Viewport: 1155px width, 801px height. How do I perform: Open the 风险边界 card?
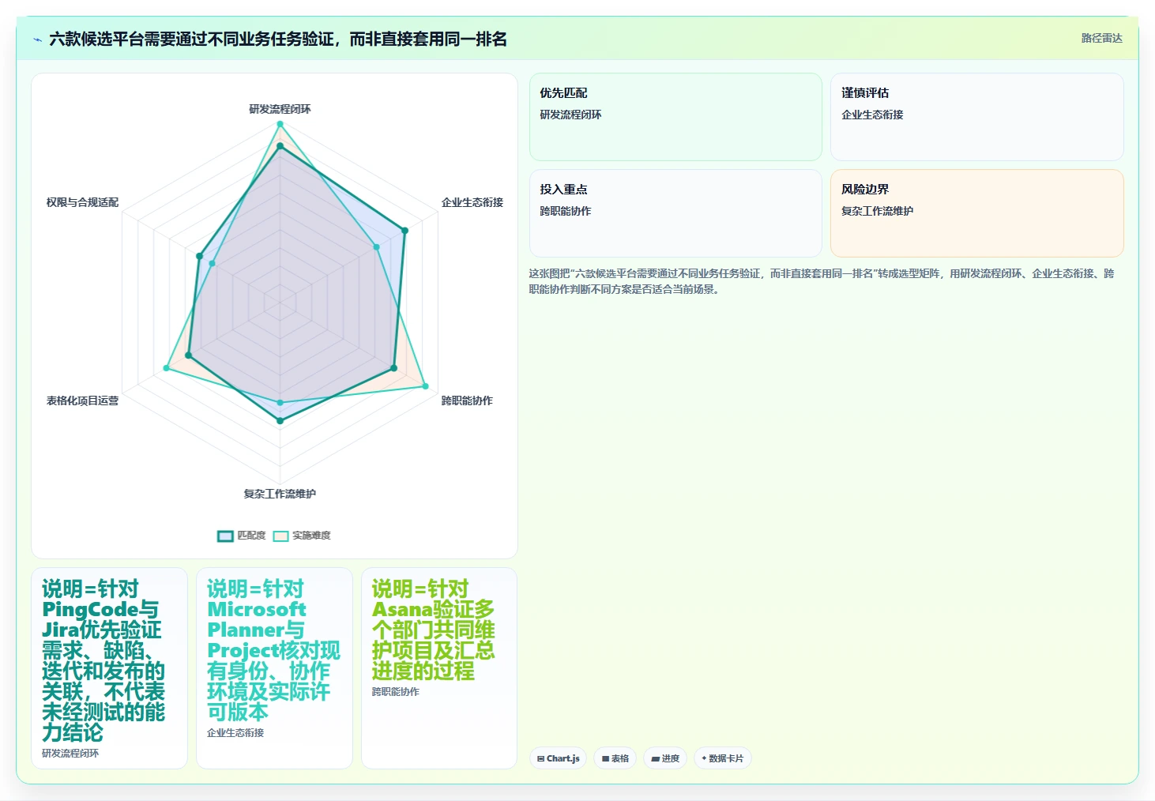tap(977, 213)
